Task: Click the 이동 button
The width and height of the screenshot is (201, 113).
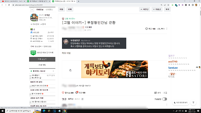Action: coord(61,9)
